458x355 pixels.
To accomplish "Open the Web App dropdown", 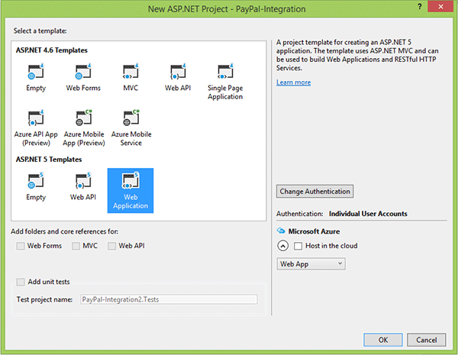I will [311, 264].
